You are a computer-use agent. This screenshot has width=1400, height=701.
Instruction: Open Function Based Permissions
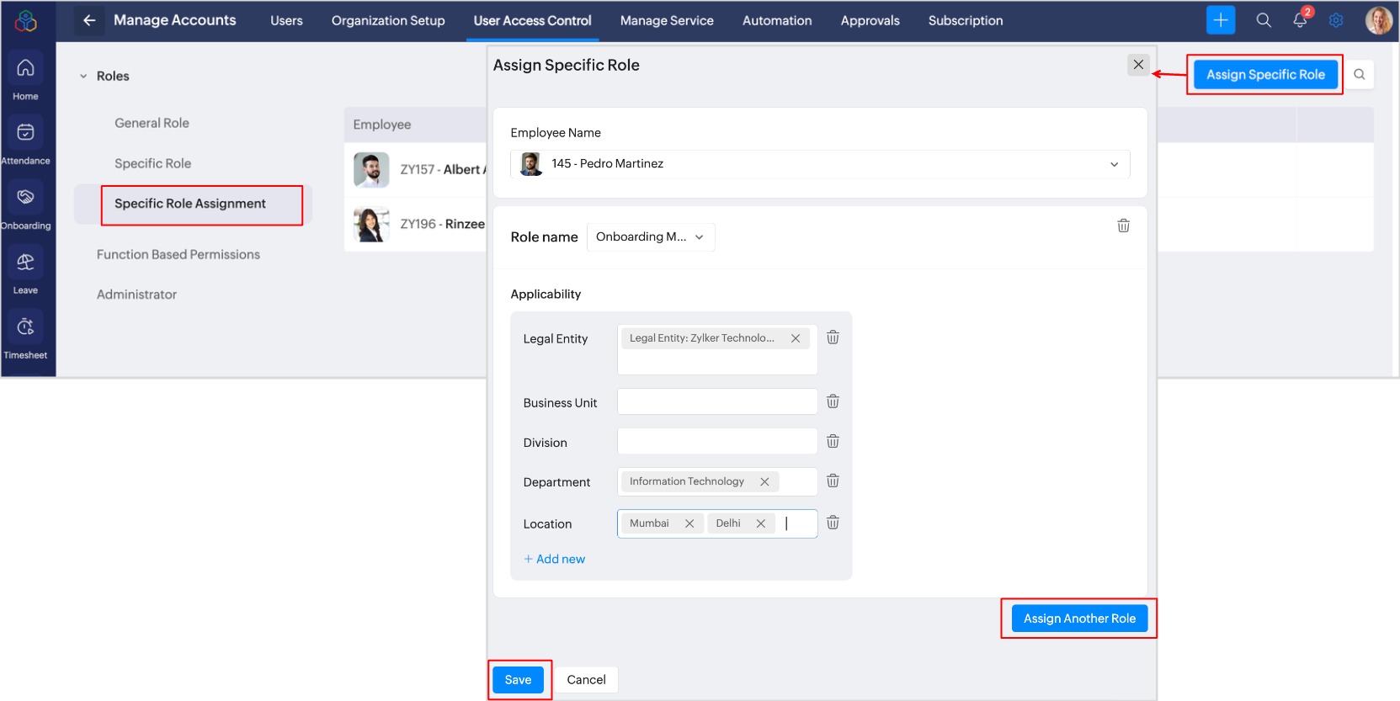pos(178,254)
